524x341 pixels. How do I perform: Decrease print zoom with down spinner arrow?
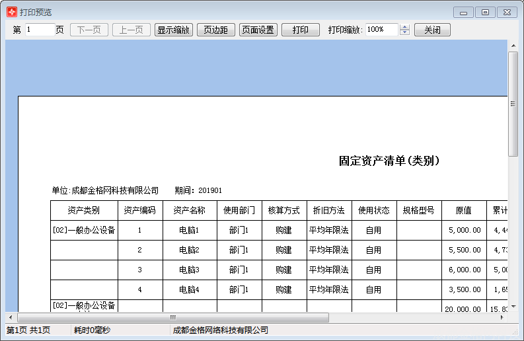coord(405,33)
